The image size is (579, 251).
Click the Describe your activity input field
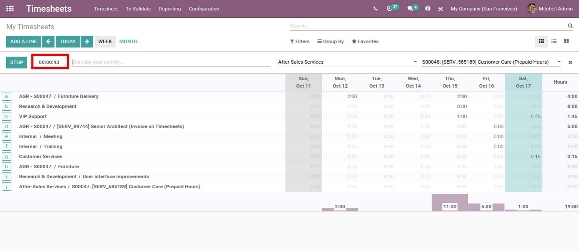171,62
